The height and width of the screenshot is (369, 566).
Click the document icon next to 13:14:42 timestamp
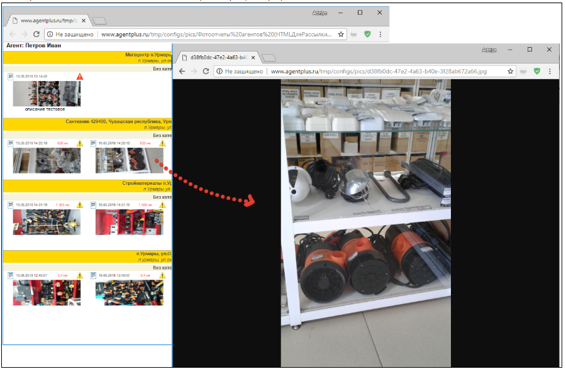click(x=11, y=76)
